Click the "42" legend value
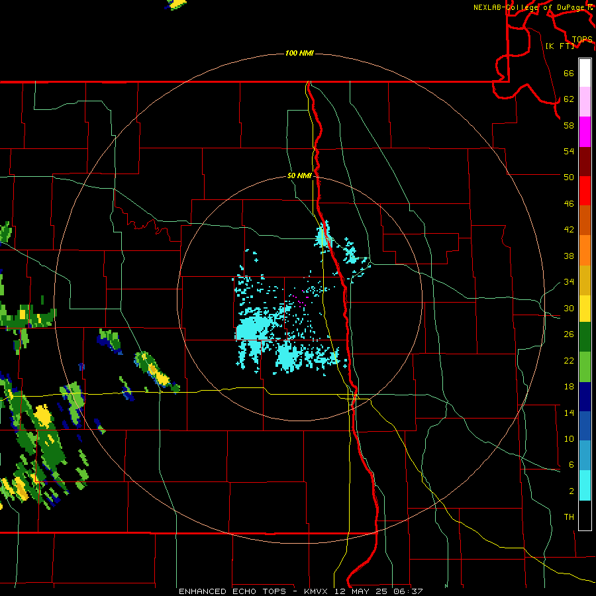Image resolution: width=596 pixels, height=596 pixels. [569, 230]
